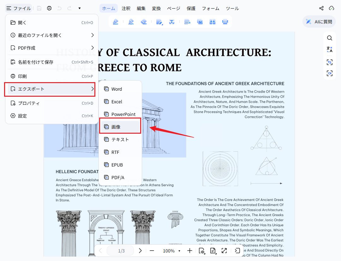
Task: Click the Parthenon illustration in the document
Action: [x=115, y=125]
